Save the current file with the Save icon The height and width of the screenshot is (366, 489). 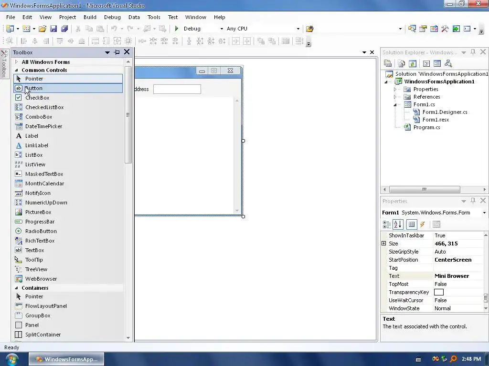[x=53, y=29]
